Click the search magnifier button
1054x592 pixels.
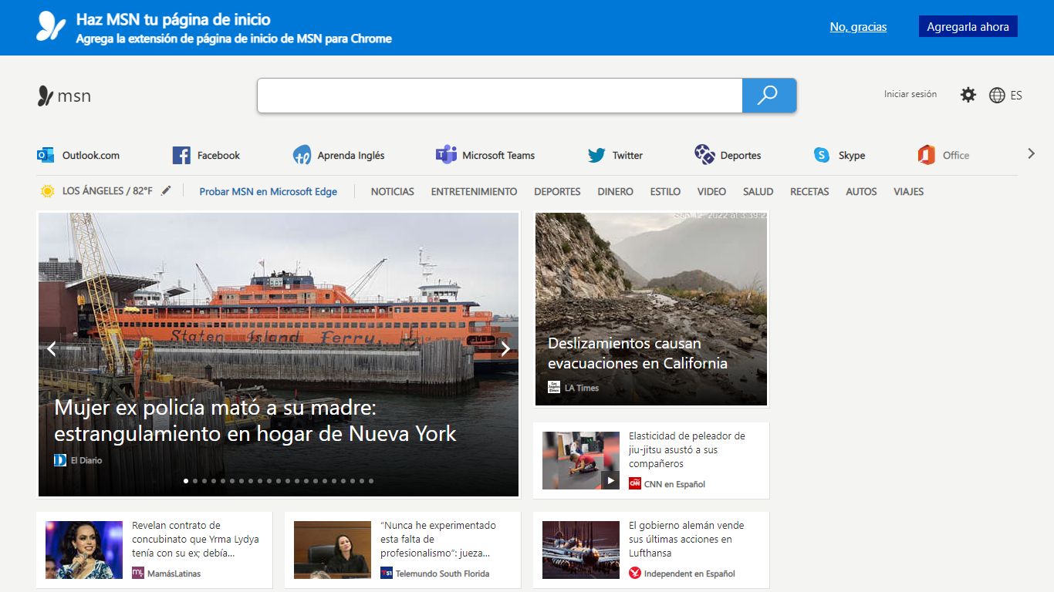(769, 96)
